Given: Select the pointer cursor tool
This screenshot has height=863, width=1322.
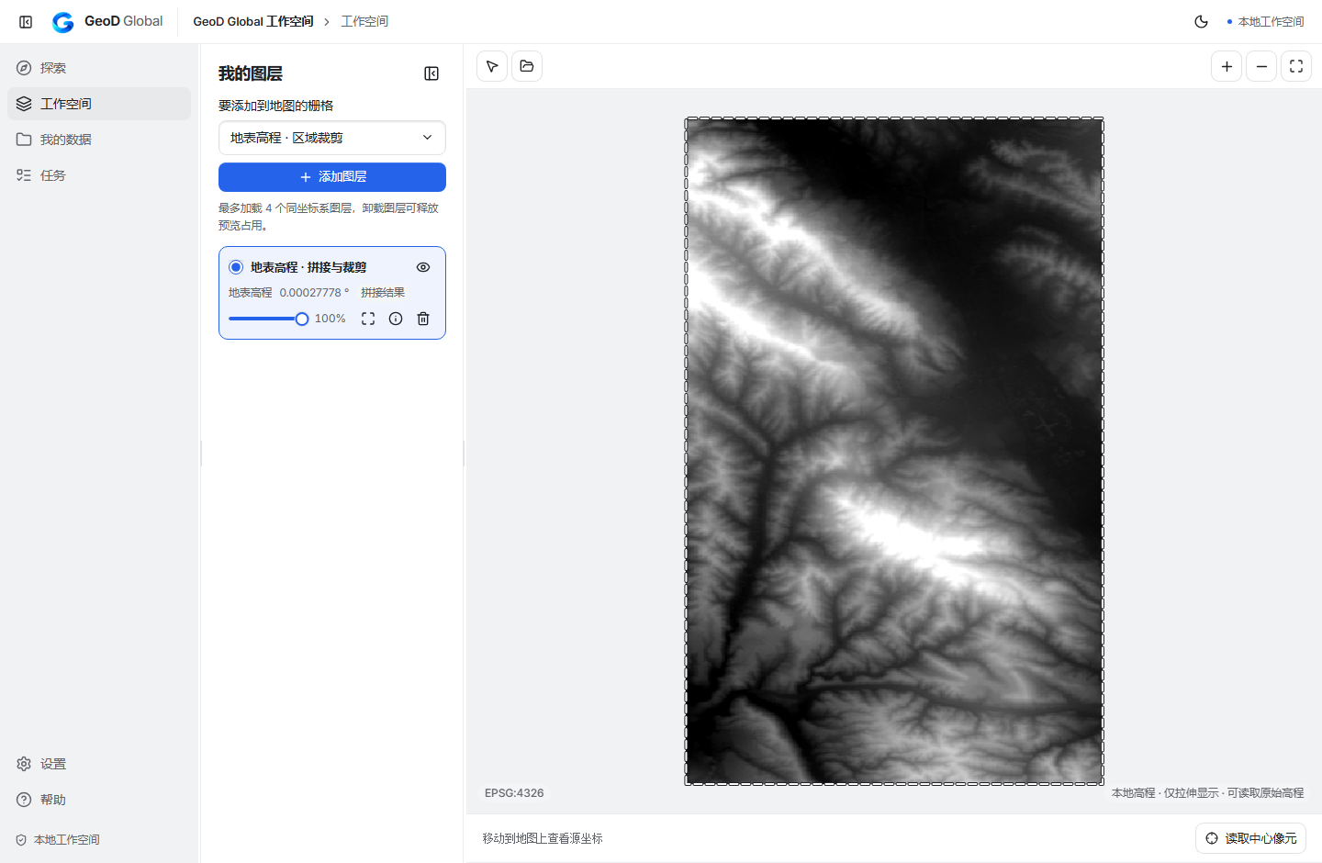Looking at the screenshot, I should (492, 66).
